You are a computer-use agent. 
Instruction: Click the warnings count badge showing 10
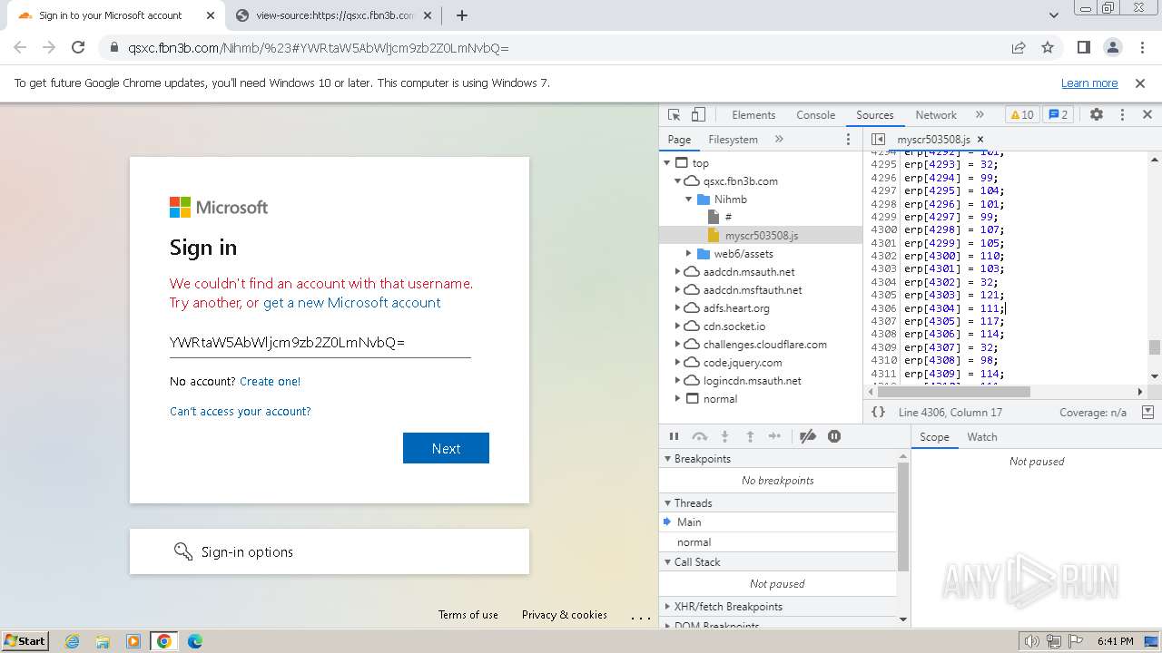click(1021, 115)
